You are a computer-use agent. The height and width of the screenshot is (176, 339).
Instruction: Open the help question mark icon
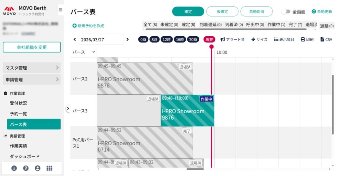tap(26, 168)
